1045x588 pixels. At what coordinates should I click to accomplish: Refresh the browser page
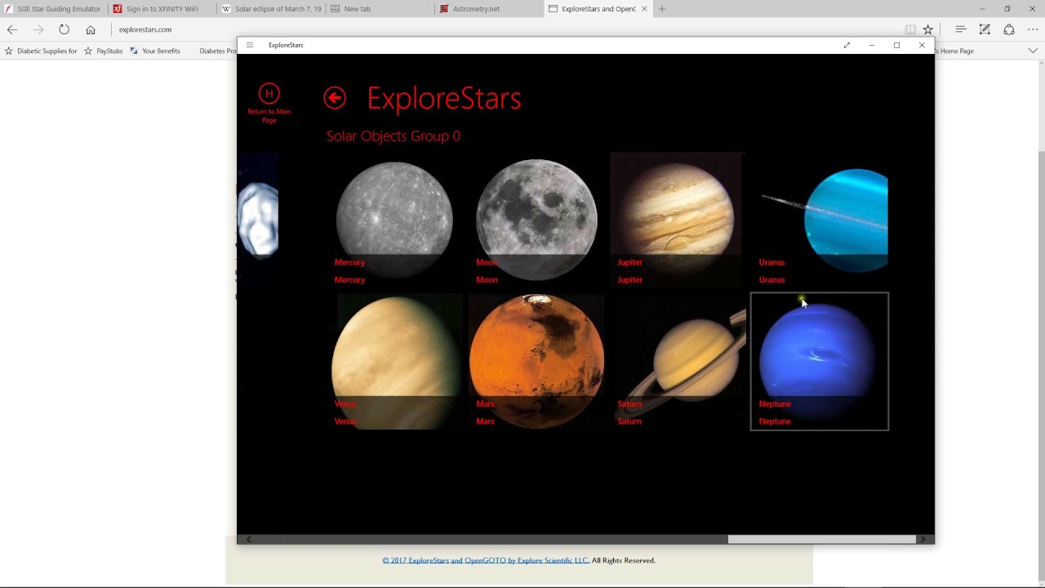tap(64, 29)
